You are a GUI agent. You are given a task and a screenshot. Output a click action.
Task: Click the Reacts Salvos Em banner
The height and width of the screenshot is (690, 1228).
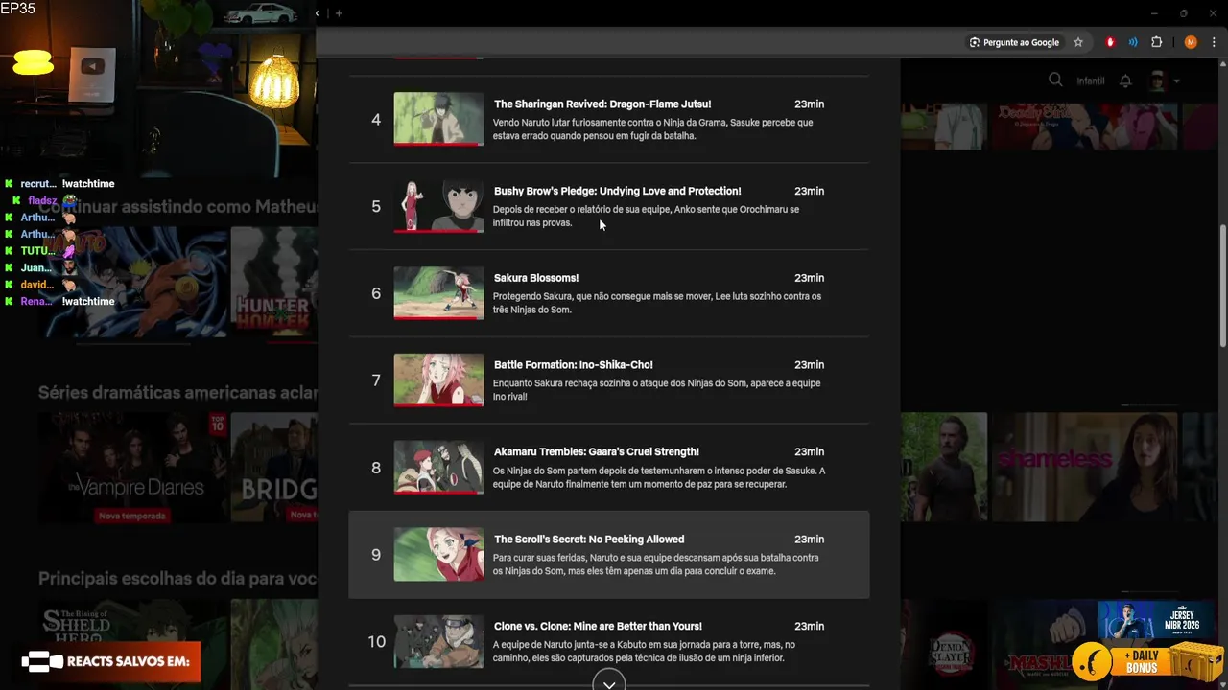coord(110,661)
